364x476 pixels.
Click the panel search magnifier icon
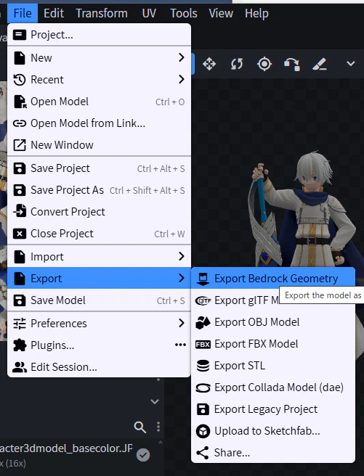click(140, 427)
